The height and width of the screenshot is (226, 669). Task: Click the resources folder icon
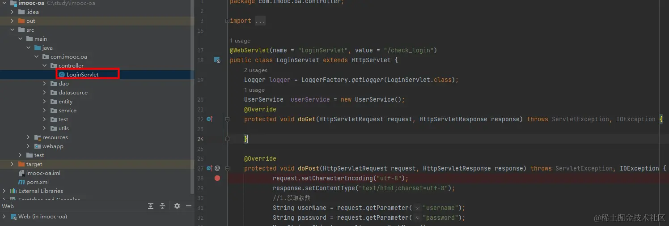point(38,137)
